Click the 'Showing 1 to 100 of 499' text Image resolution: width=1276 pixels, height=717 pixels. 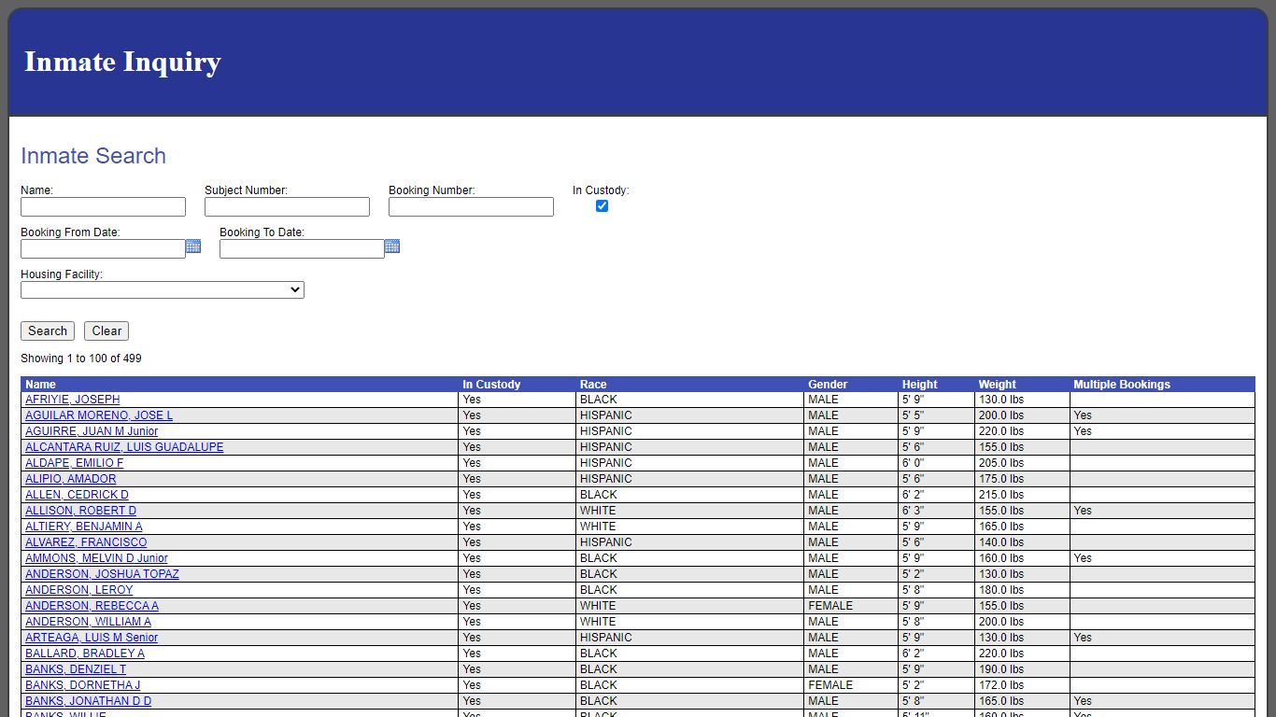tap(81, 358)
